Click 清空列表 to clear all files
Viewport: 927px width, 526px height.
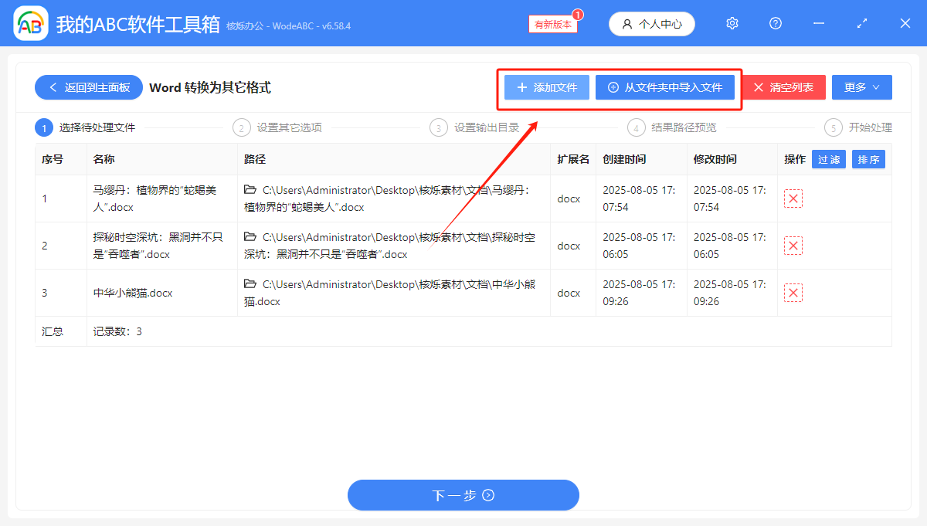783,87
